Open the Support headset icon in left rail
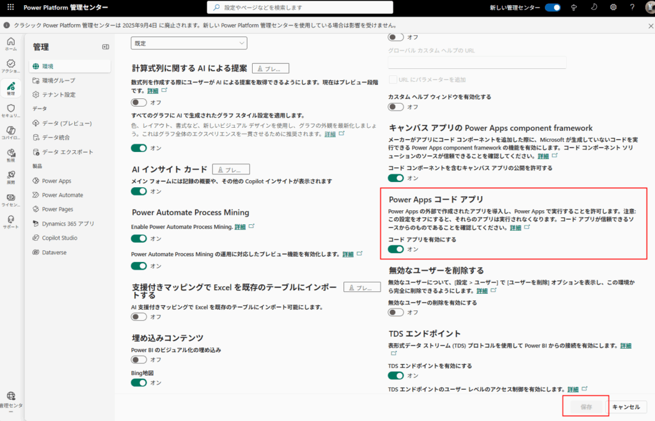 click(x=11, y=222)
